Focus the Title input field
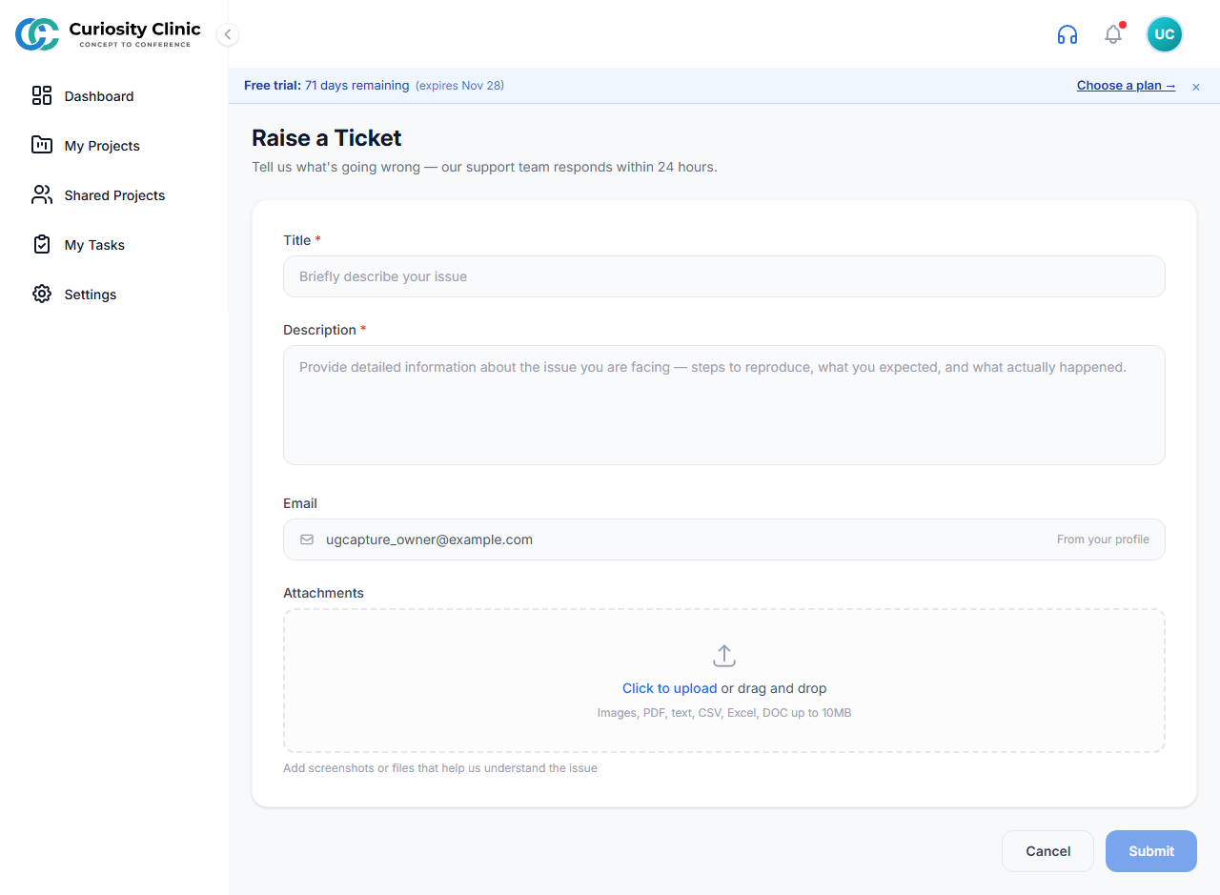The width and height of the screenshot is (1220, 895). pos(724,276)
